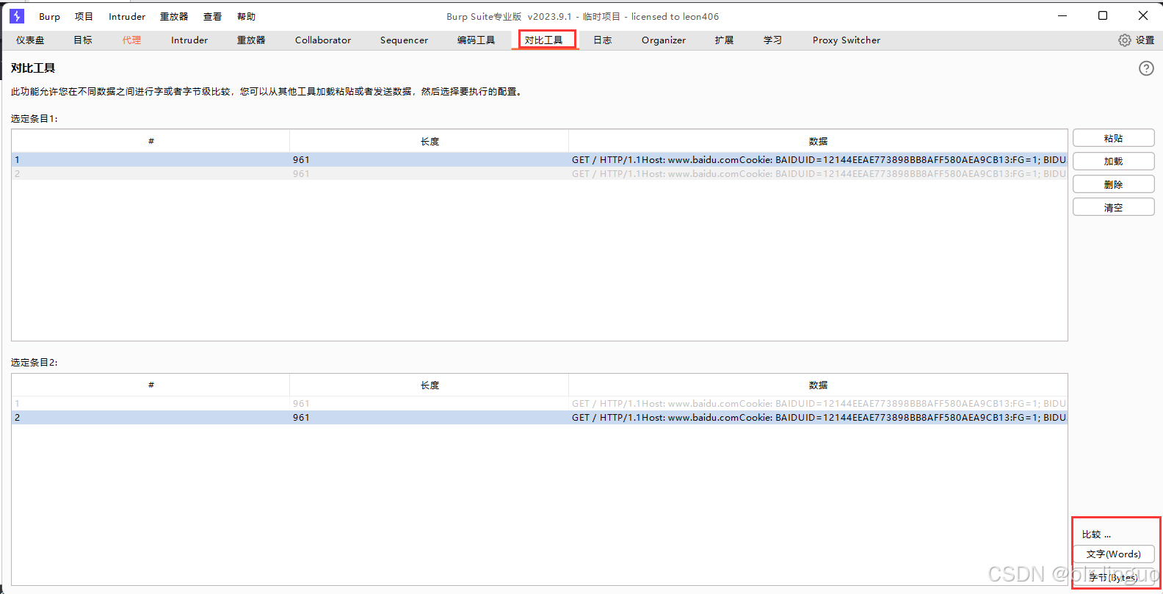Image resolution: width=1163 pixels, height=594 pixels.
Task: Click the 删除 button
Action: [x=1114, y=184]
